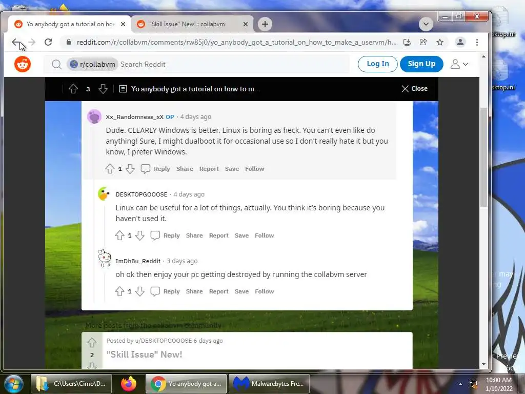Screen dimensions: 525x394
Task: Open the Chrome profile avatar
Action: pos(460,42)
